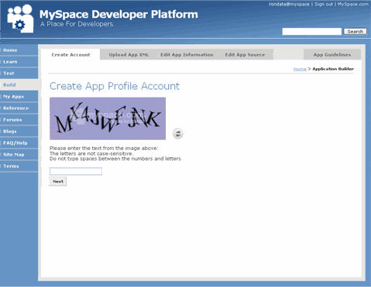The height and width of the screenshot is (287, 371).
Task: Click 'Please enter the text from the image above' text
Action: [x=104, y=149]
